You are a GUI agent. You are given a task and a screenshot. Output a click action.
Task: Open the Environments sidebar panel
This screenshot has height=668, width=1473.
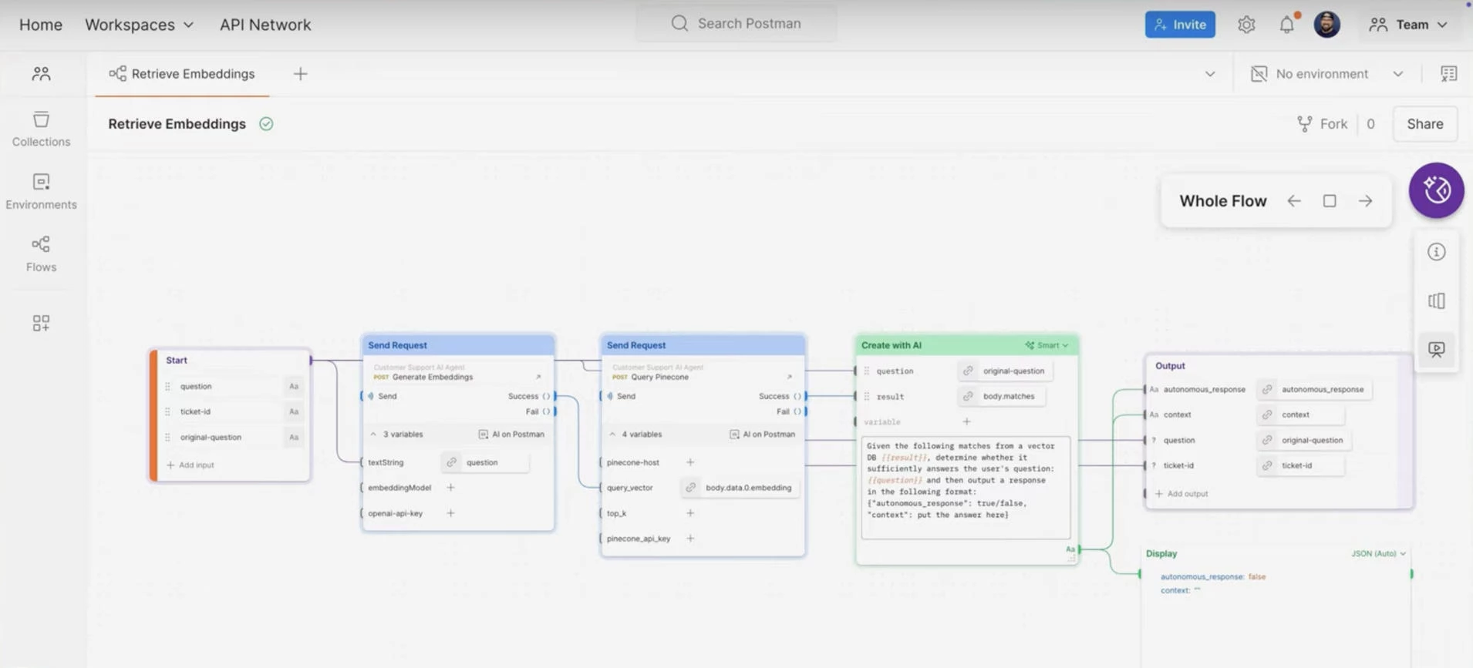click(41, 191)
